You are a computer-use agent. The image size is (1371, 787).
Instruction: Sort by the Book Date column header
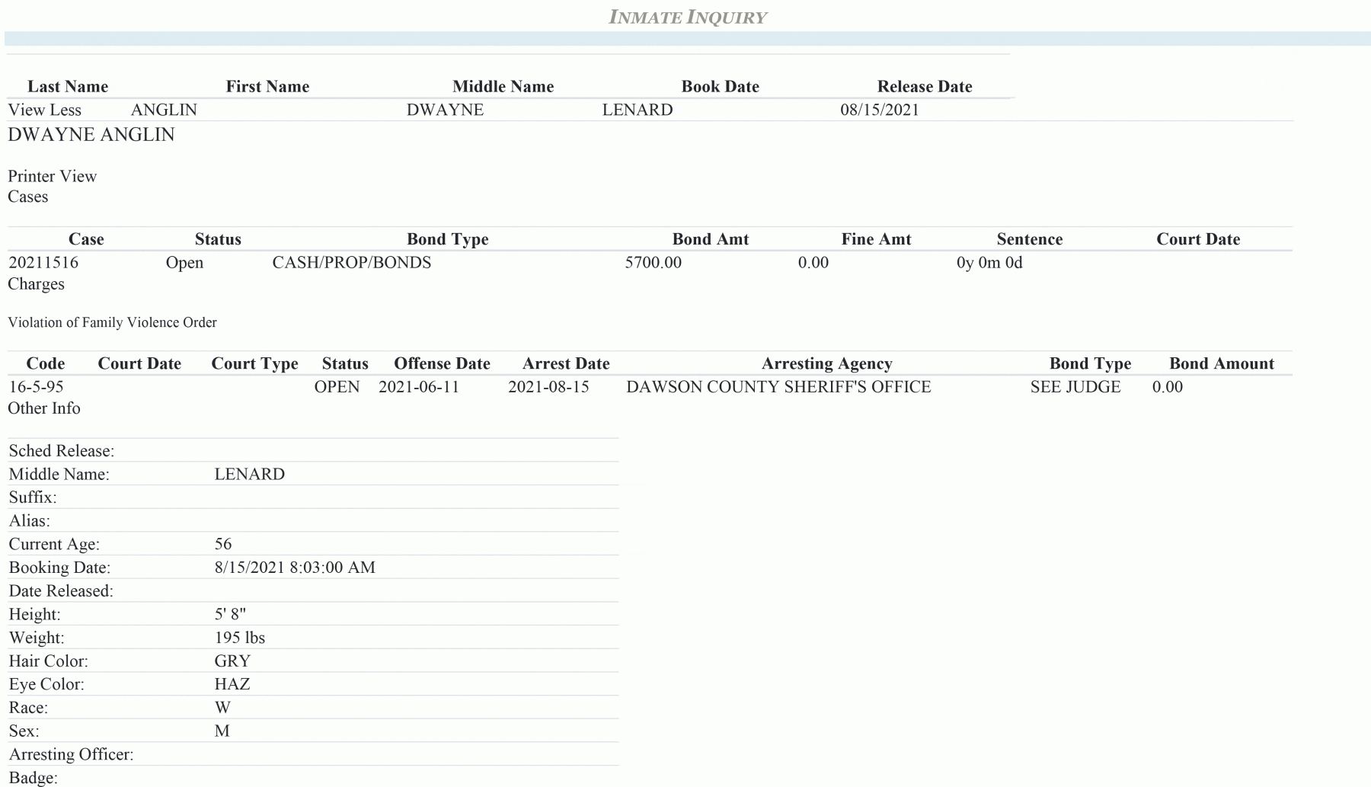point(720,86)
